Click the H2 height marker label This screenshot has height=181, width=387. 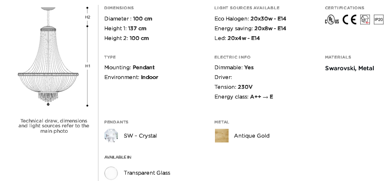pos(88,17)
